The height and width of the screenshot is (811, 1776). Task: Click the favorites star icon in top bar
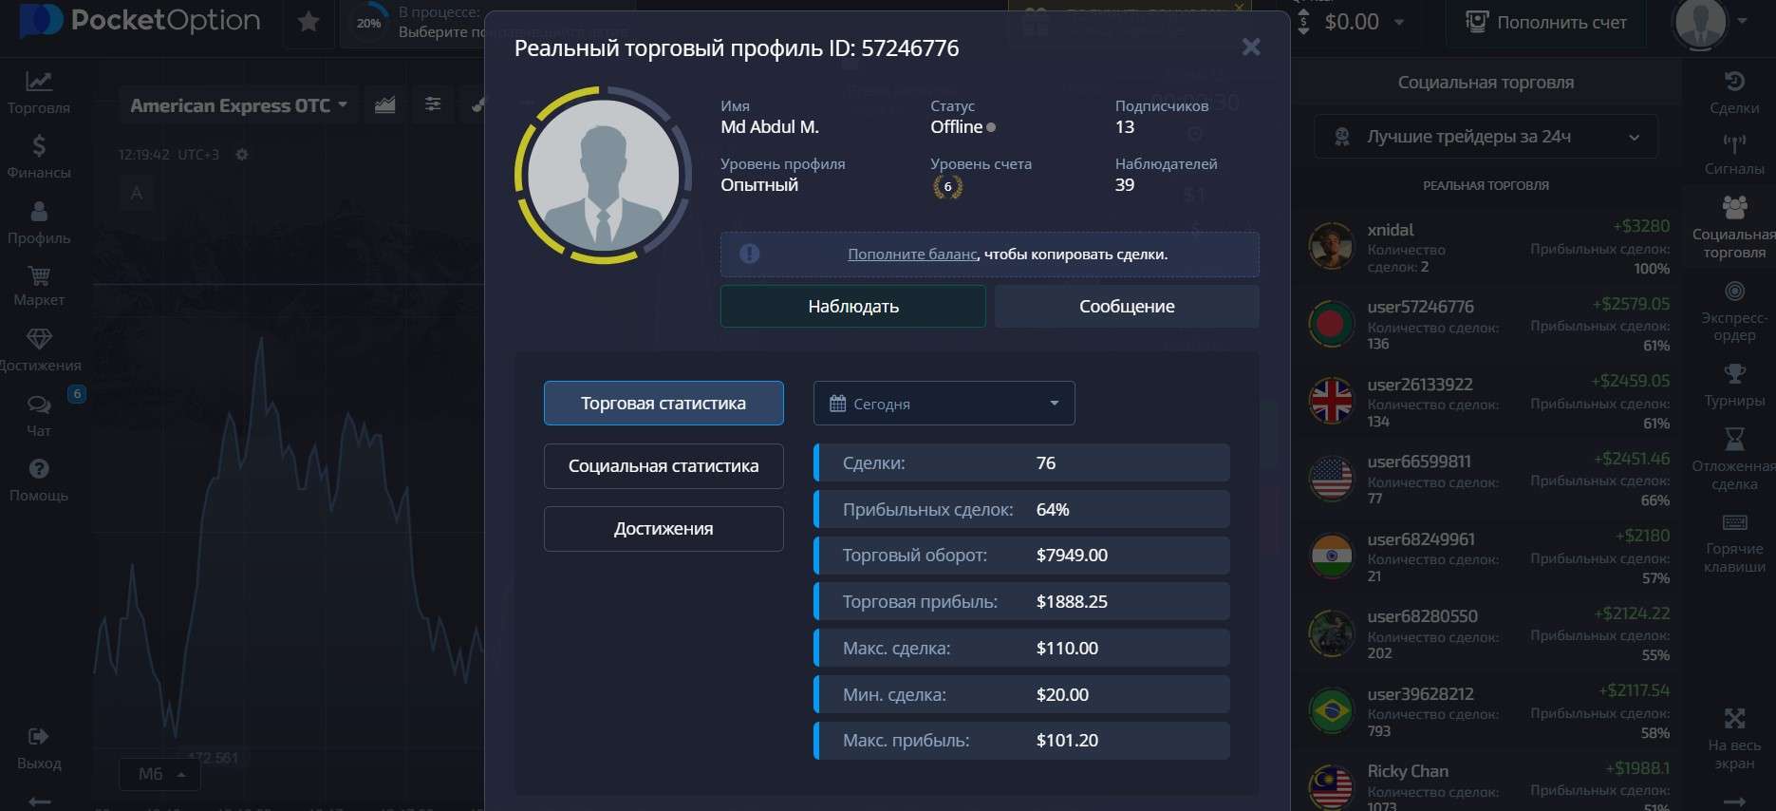pos(308,22)
